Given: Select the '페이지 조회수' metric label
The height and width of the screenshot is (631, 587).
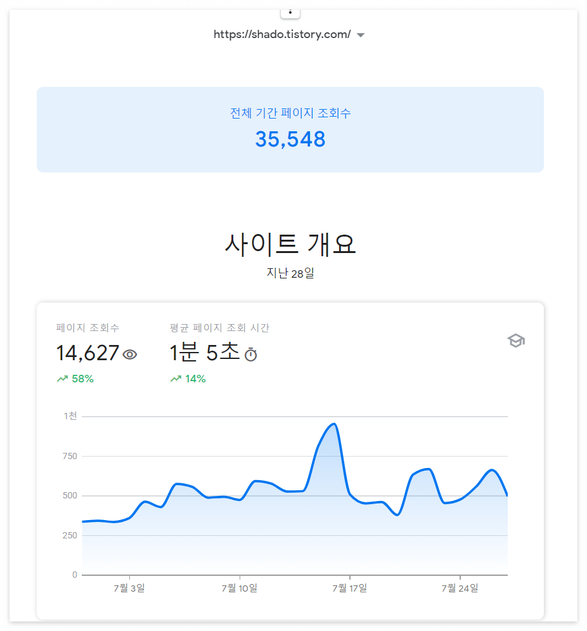Looking at the screenshot, I should [87, 328].
